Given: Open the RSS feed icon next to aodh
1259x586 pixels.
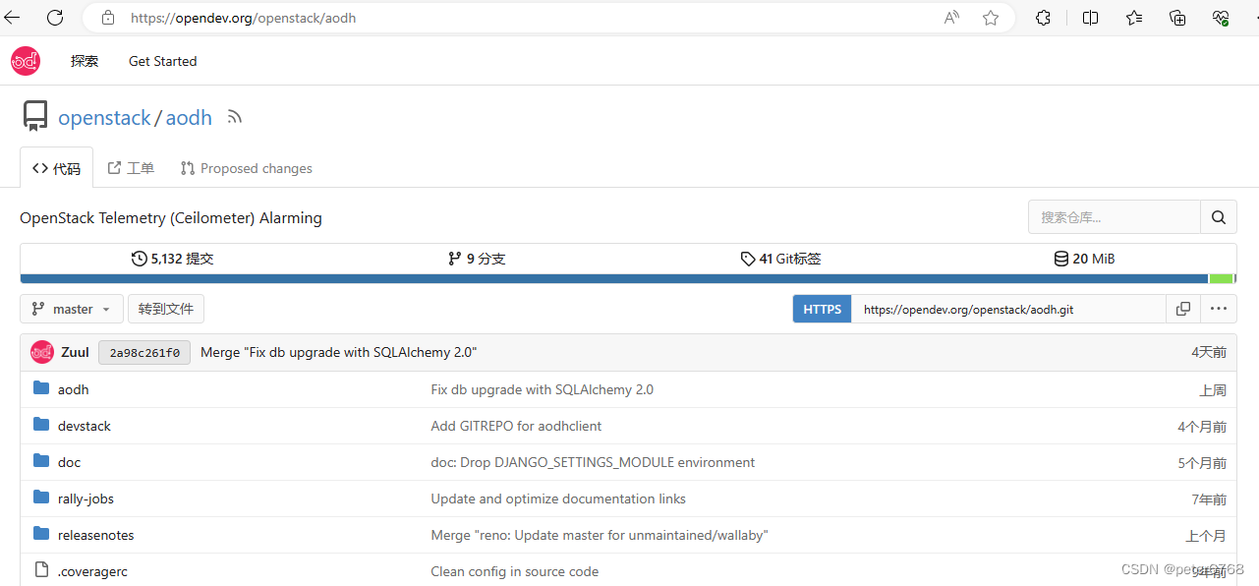Looking at the screenshot, I should pyautogui.click(x=234, y=117).
